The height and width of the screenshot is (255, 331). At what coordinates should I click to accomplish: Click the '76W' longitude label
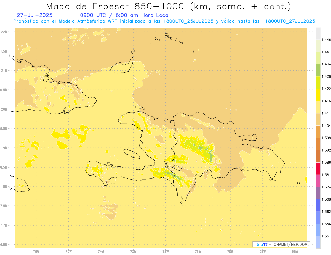point(36,251)
